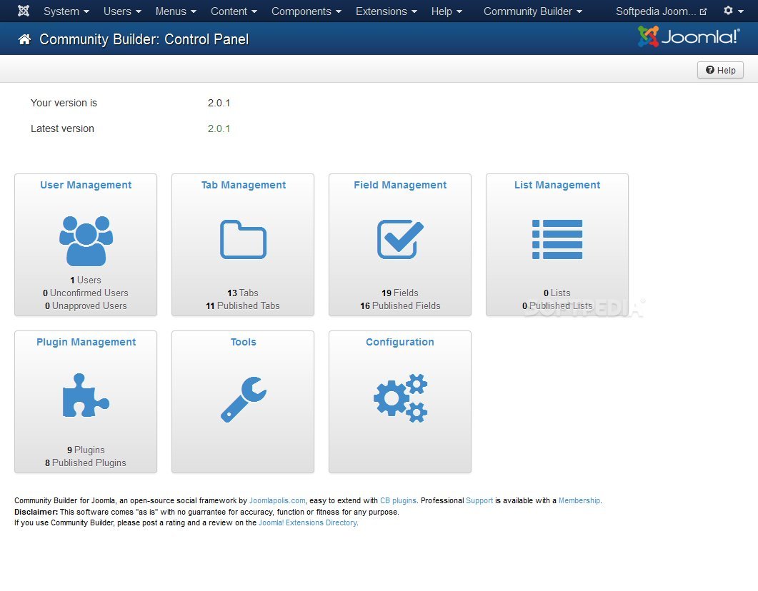
Task: Click the Membership link
Action: click(x=579, y=501)
